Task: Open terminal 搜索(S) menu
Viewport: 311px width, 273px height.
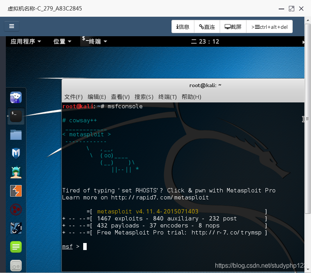Action: (144, 97)
